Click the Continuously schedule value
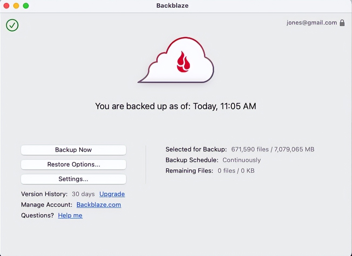Viewport: 352px width, 256px height. coord(242,160)
